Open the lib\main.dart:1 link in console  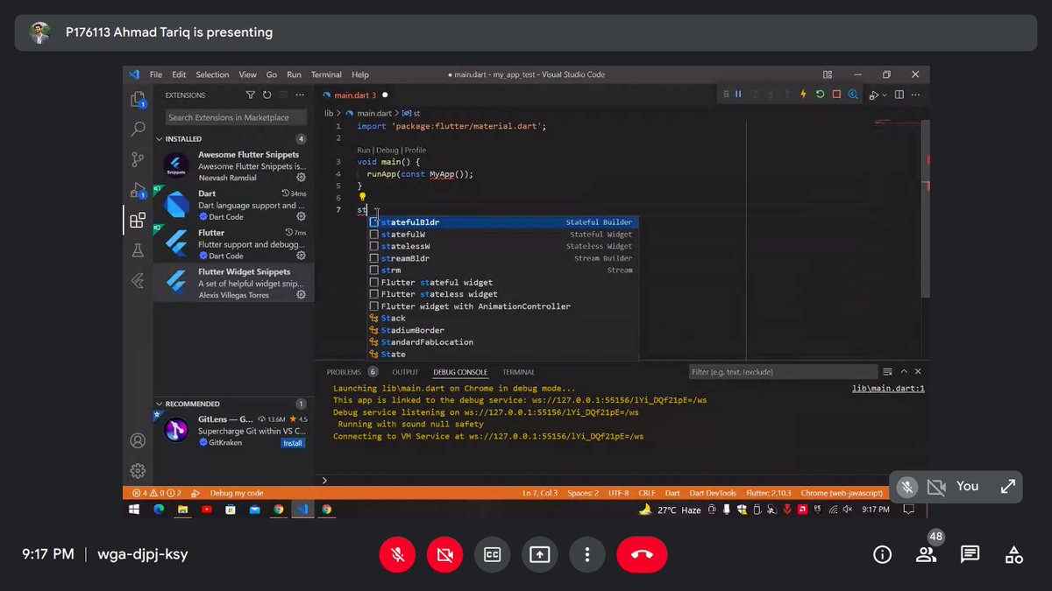(888, 388)
